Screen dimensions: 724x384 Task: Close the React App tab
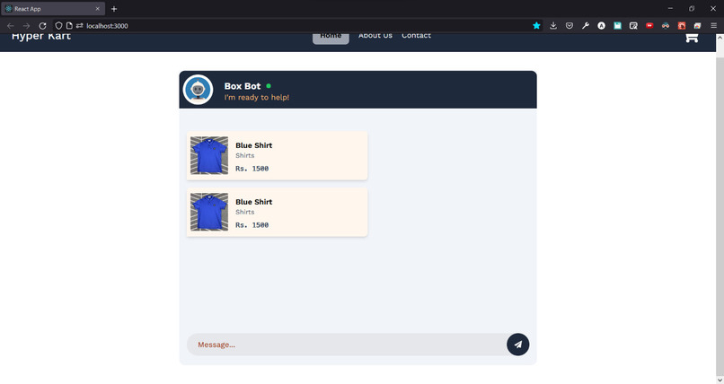click(97, 9)
